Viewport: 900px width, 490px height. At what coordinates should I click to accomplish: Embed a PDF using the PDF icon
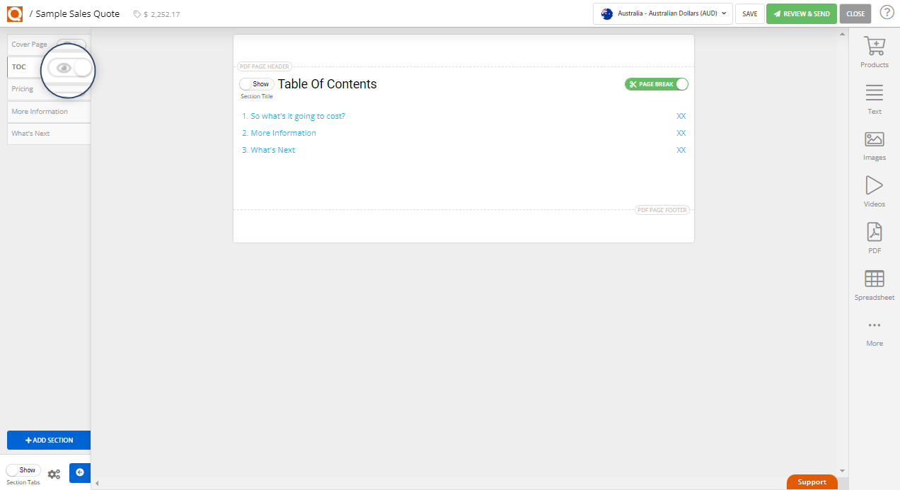874,235
